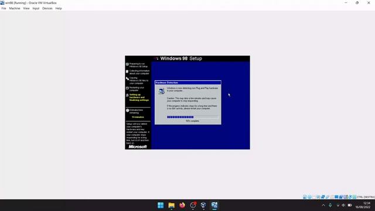Click the blue display icon in VM status bar
This screenshot has width=375, height=211.
point(336,197)
